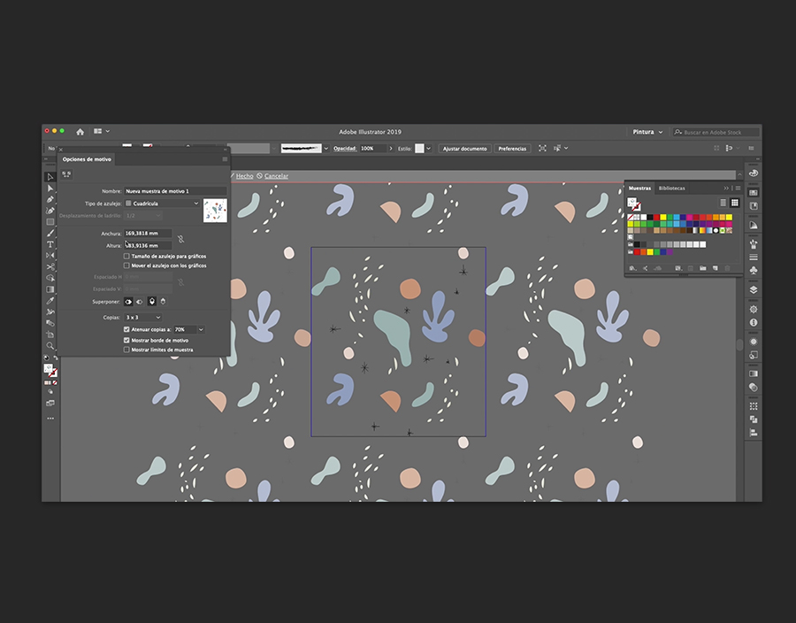Screen dimensions: 796x623
Task: Click Cancelar to discard pattern
Action: pyautogui.click(x=276, y=176)
